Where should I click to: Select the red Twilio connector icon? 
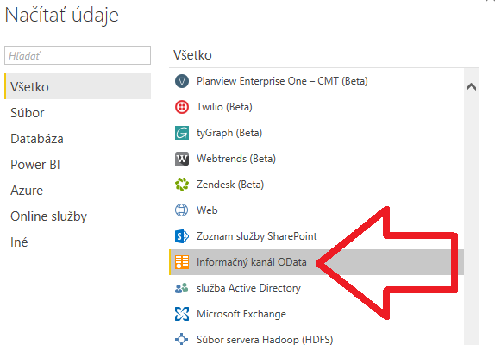(x=182, y=107)
